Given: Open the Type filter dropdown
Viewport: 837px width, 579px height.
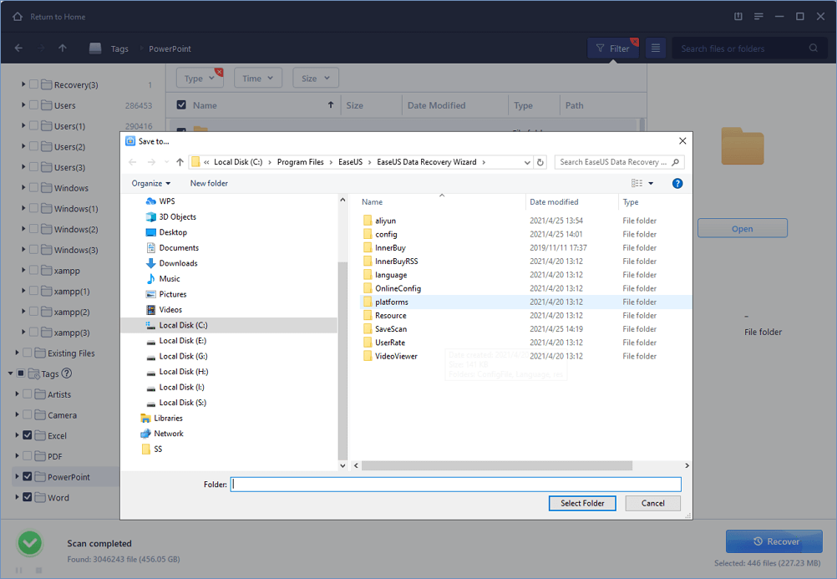Looking at the screenshot, I should click(200, 79).
